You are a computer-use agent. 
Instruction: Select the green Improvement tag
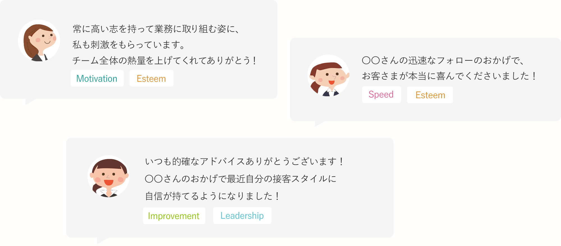coord(174,216)
